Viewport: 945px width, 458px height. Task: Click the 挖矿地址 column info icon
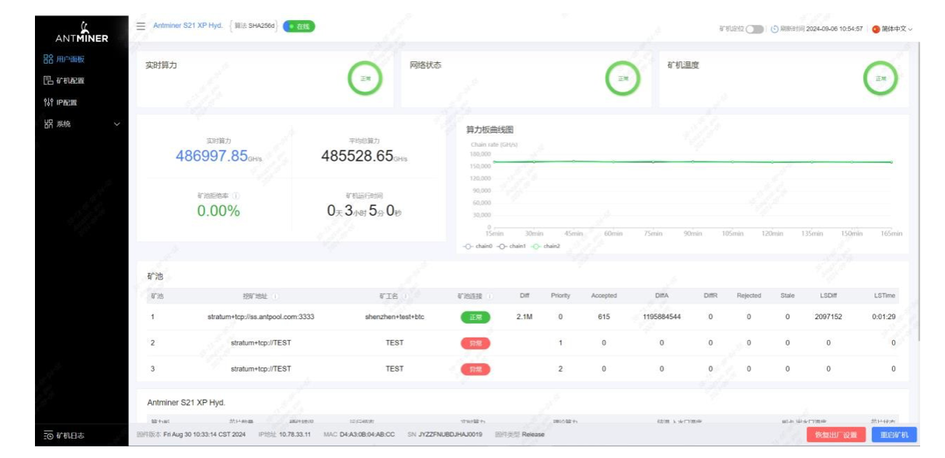[x=275, y=296]
